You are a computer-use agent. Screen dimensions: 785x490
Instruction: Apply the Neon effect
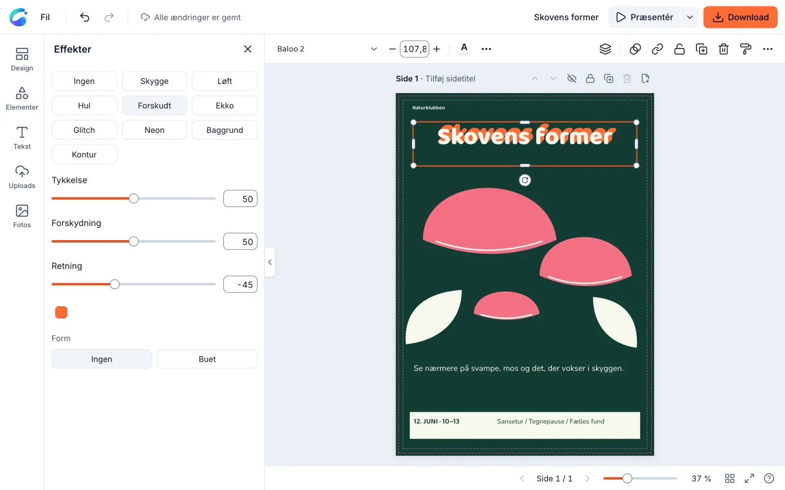[155, 130]
